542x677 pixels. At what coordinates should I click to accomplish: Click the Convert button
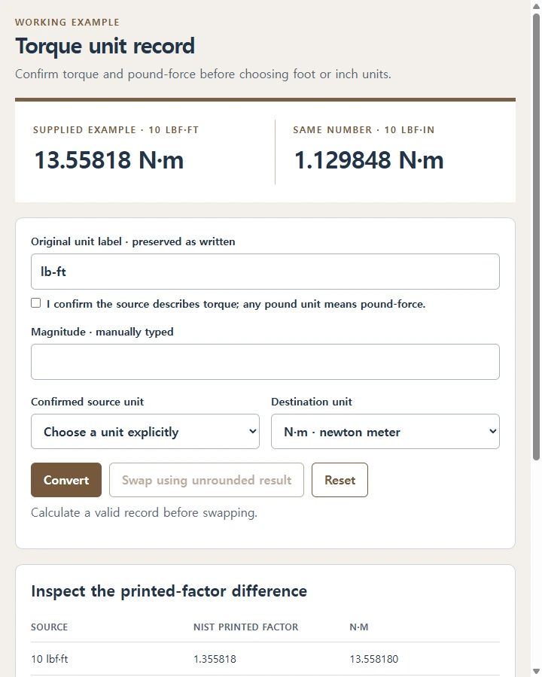pyautogui.click(x=66, y=480)
